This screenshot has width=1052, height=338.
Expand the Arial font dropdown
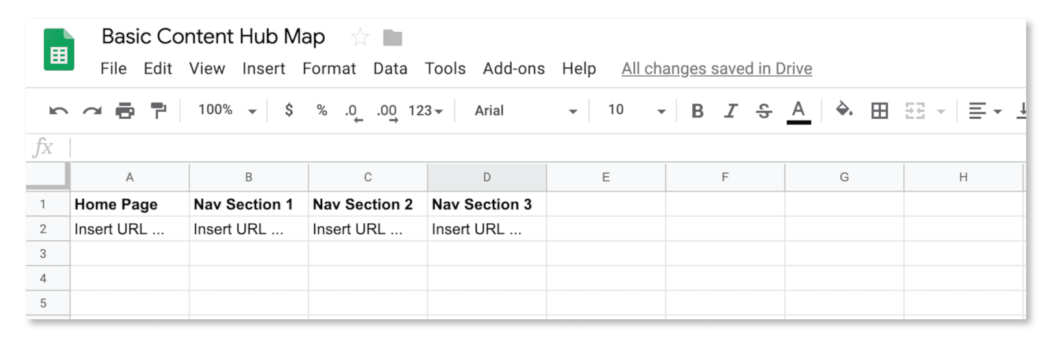(525, 111)
